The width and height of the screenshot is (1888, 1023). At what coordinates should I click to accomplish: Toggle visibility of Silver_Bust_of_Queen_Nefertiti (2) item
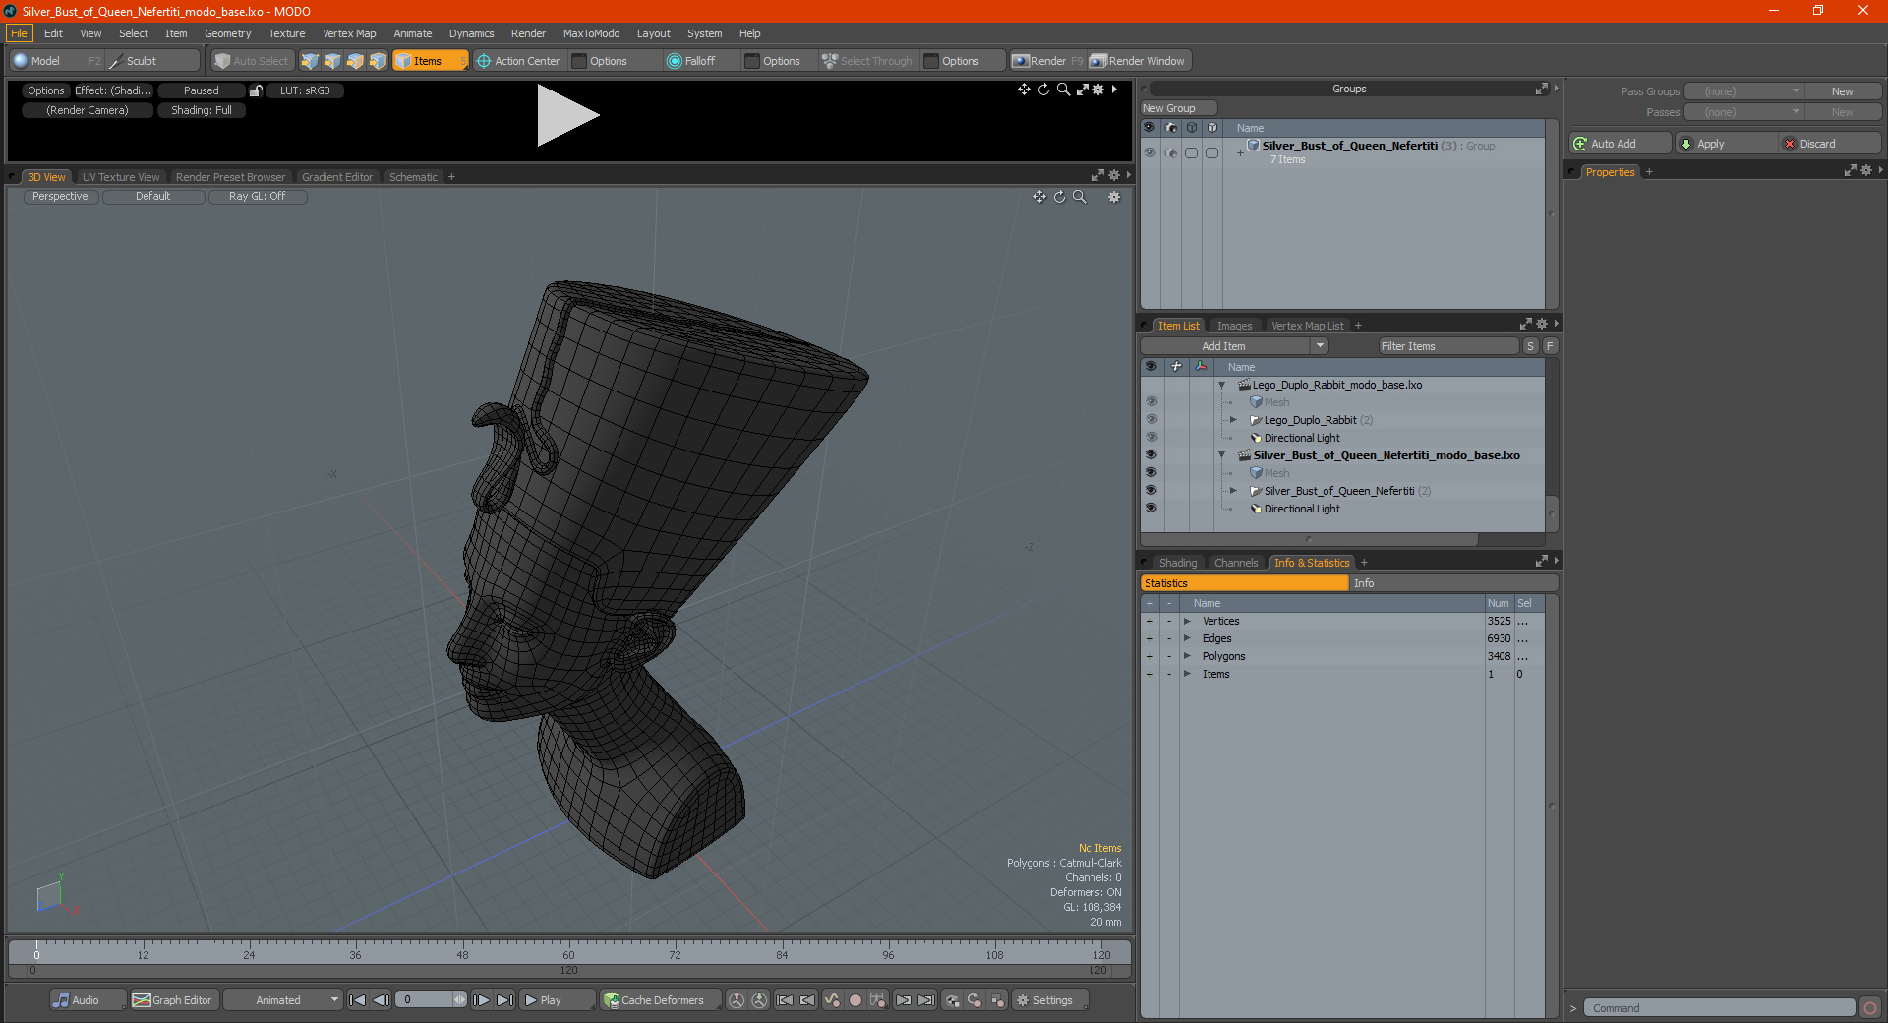[x=1150, y=491]
